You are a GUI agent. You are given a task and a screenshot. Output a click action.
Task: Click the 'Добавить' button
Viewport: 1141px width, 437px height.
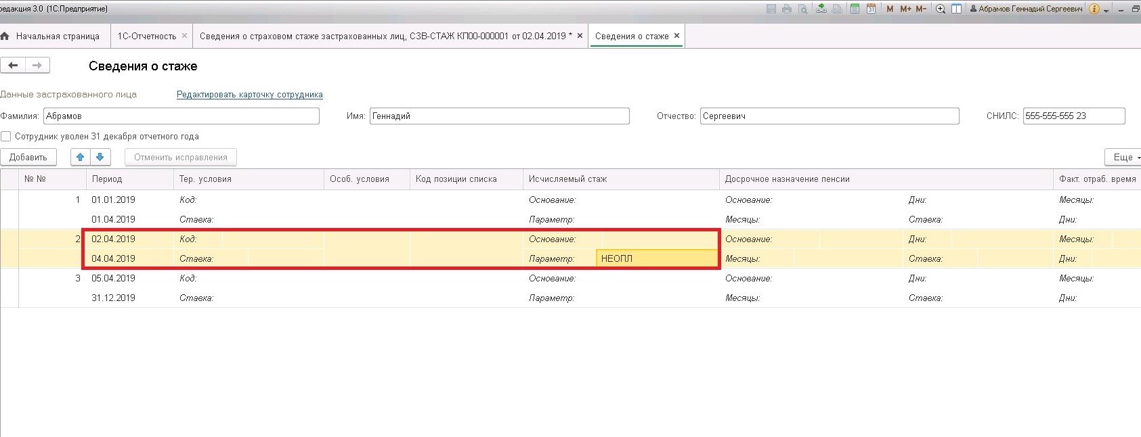tap(28, 157)
